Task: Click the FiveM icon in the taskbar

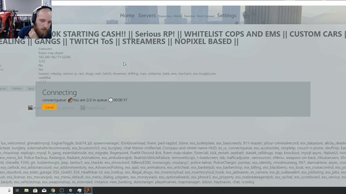Action: [x=88, y=190]
